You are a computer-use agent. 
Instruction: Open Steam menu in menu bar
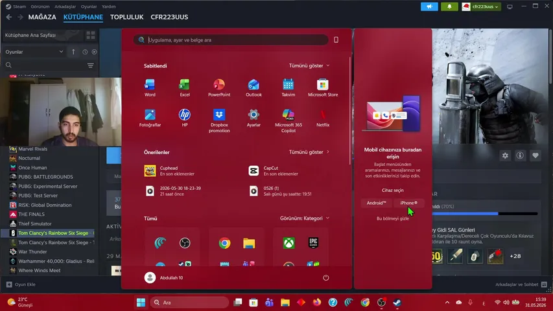(x=16, y=6)
